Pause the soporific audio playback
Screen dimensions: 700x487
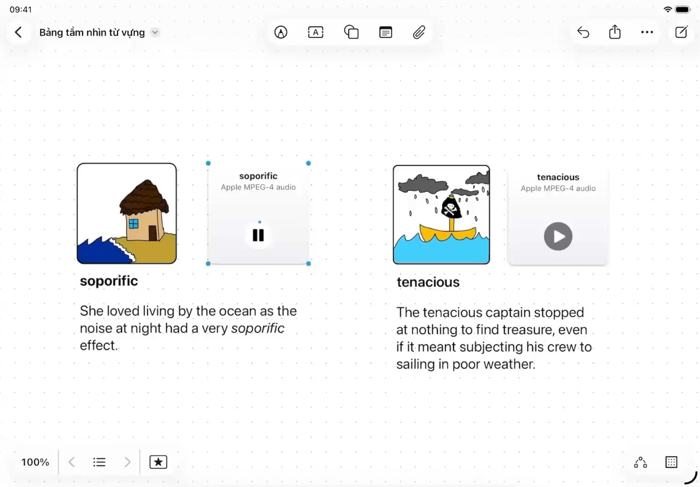coord(258,235)
